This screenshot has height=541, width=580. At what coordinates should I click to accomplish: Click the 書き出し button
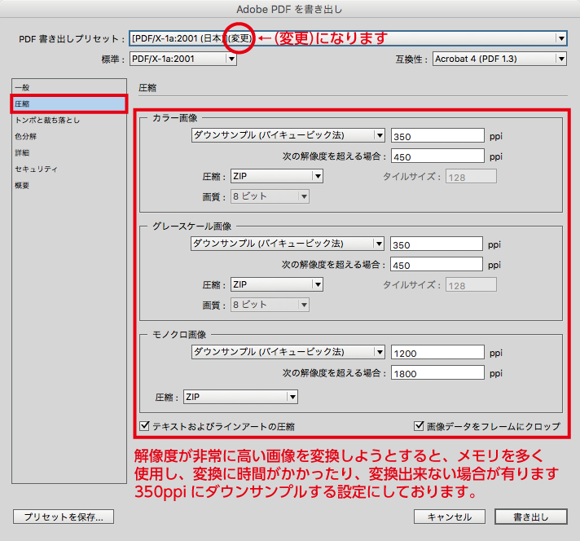[531, 517]
